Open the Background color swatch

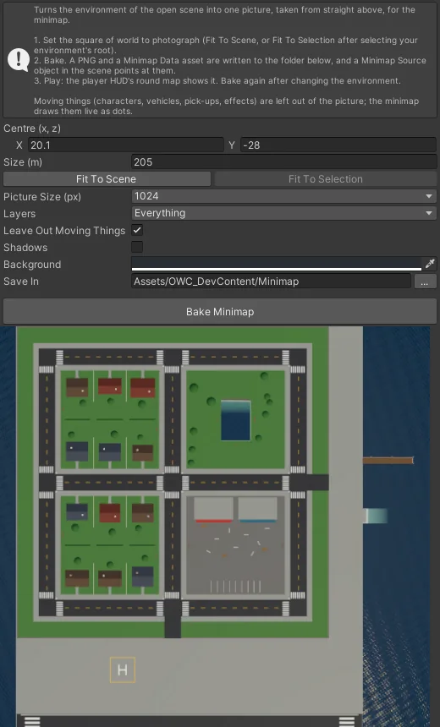277,264
